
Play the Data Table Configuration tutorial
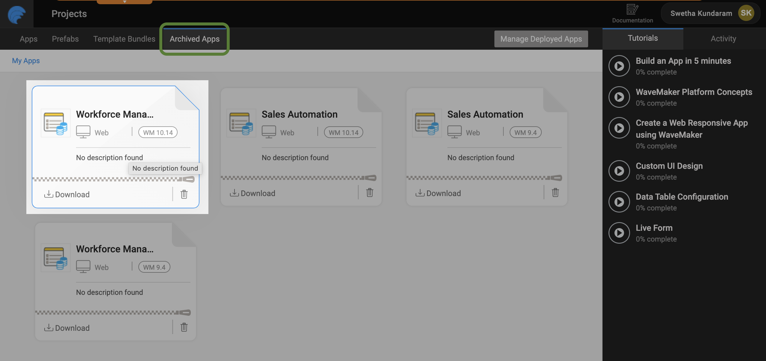pos(619,202)
